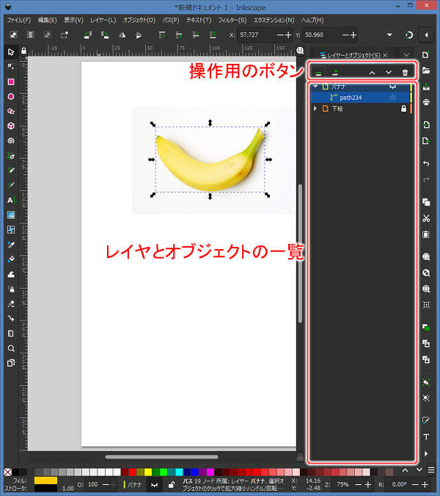Toggle visibility of path234 object

coord(392,98)
